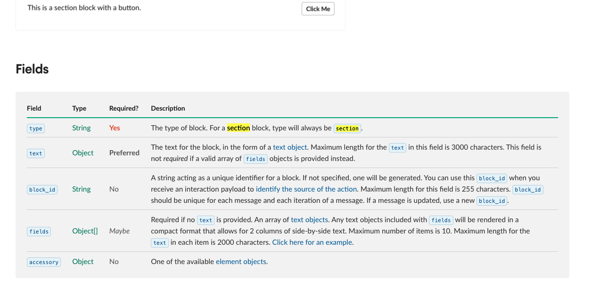Click "No" in the block_id row
This screenshot has height=289, width=600.
coord(114,189)
